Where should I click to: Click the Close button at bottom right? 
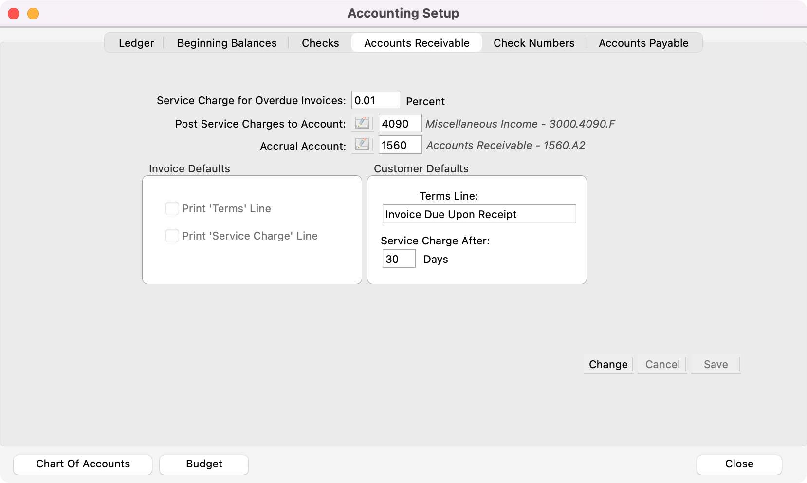point(739,464)
